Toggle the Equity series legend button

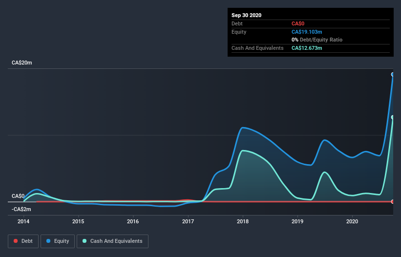[58, 241]
